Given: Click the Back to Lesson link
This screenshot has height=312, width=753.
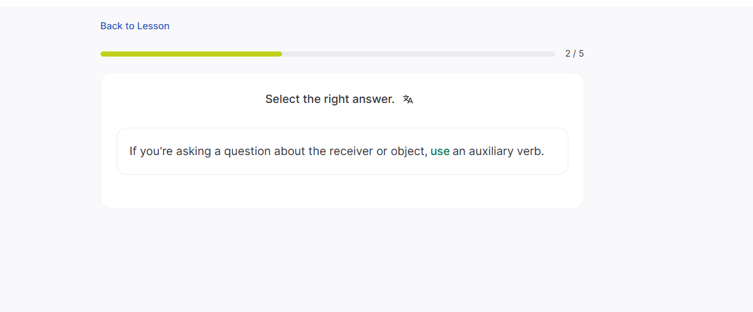Looking at the screenshot, I should 135,26.
